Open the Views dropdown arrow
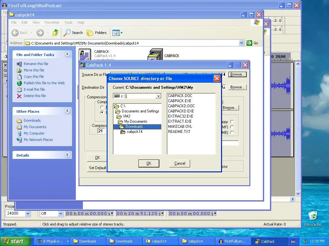The image size is (329, 246). click(x=121, y=33)
